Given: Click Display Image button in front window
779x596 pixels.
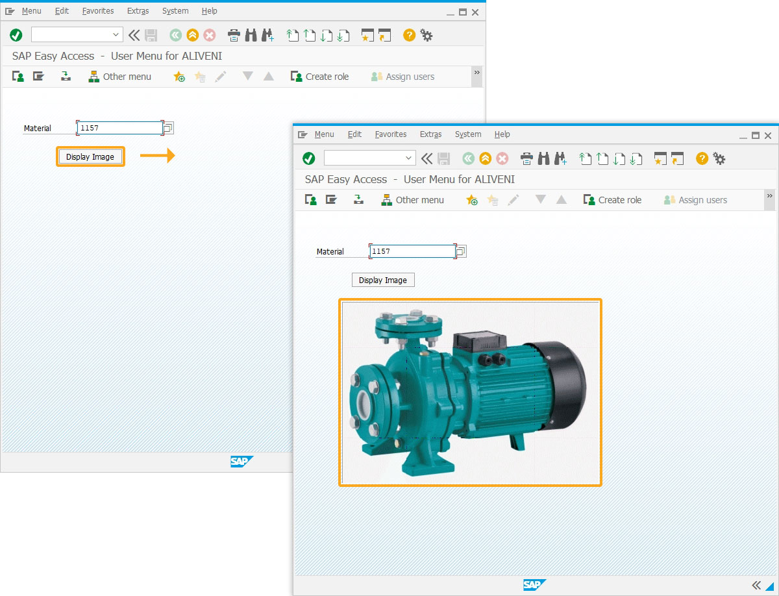Looking at the screenshot, I should click(x=383, y=280).
